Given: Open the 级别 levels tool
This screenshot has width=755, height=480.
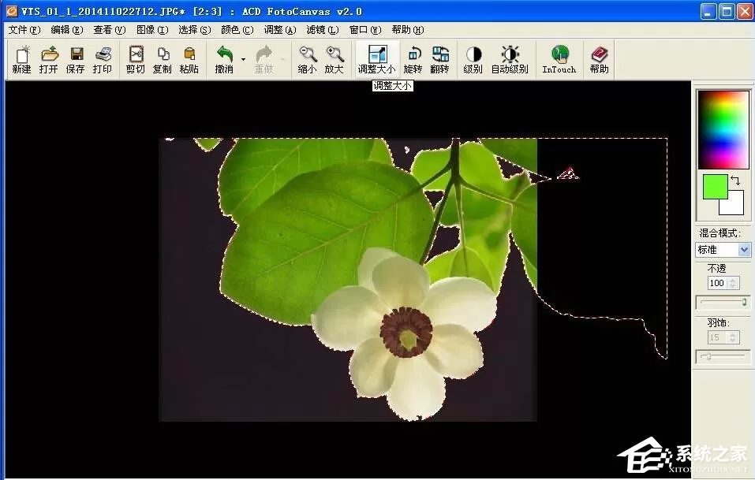Looking at the screenshot, I should (473, 60).
